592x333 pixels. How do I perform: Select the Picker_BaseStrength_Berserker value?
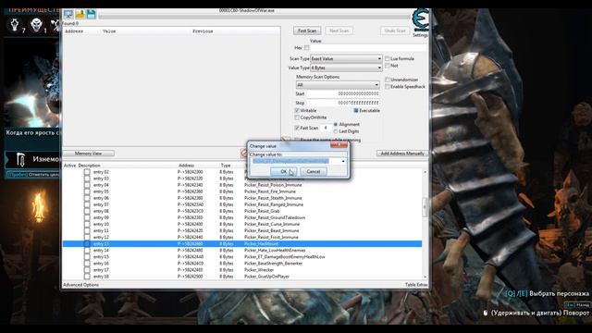point(274,263)
